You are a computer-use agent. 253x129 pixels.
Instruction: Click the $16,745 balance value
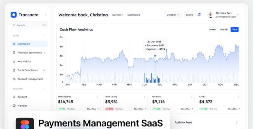(65, 102)
